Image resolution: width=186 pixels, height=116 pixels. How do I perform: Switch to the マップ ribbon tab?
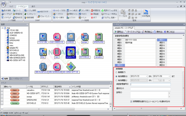click(x=11, y=6)
